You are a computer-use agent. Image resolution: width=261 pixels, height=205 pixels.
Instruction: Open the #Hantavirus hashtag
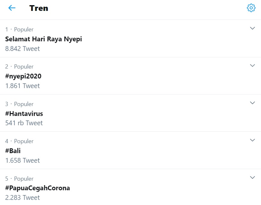24,114
